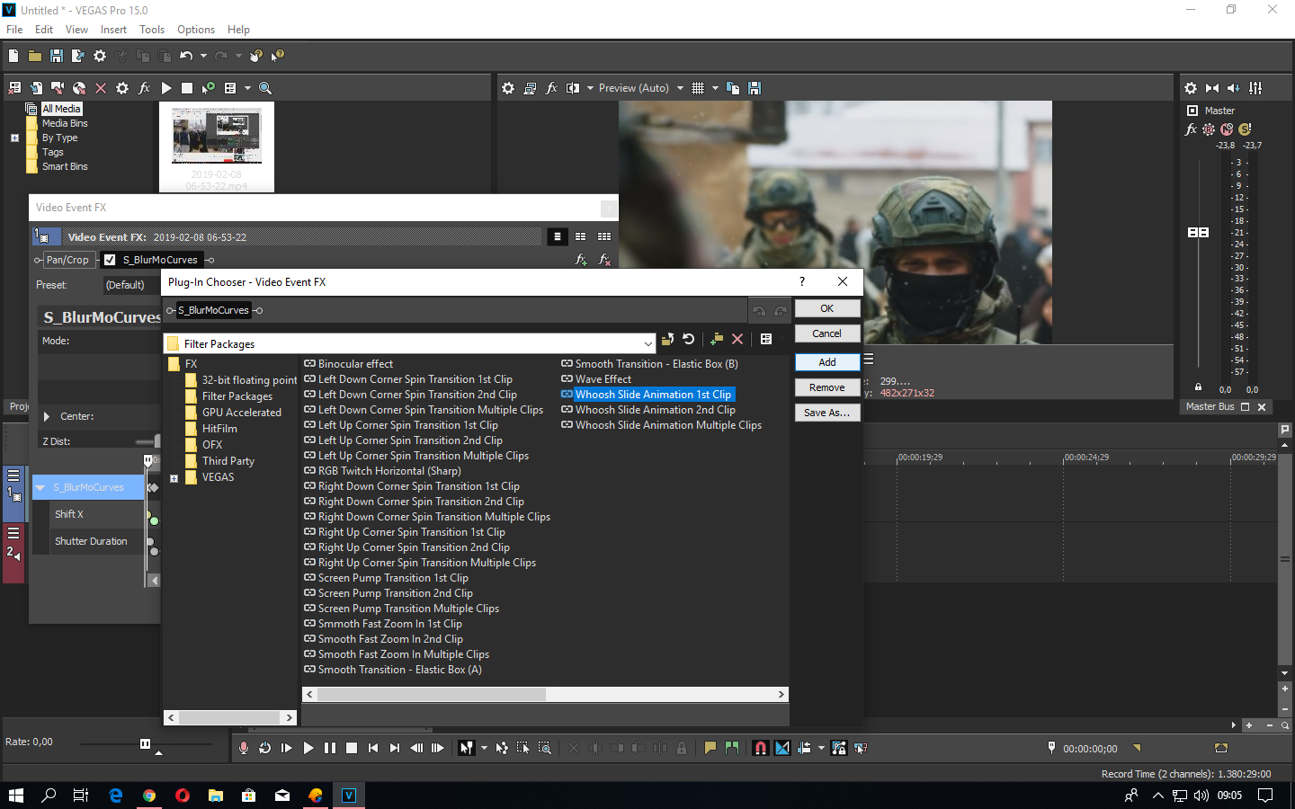The image size is (1295, 809).
Task: Save preview snapshot to file
Action: point(755,88)
